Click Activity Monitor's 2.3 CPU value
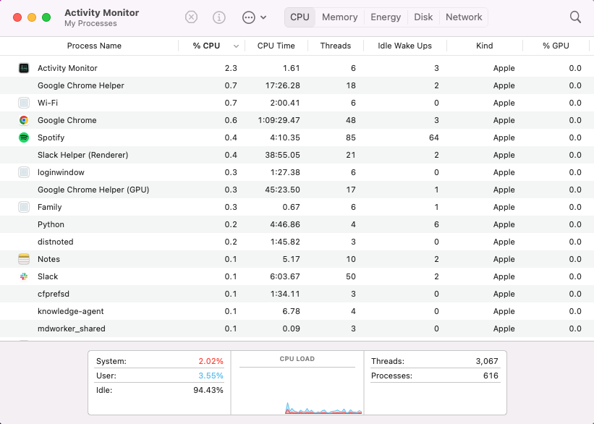Screen dimensions: 594x424 (231, 68)
